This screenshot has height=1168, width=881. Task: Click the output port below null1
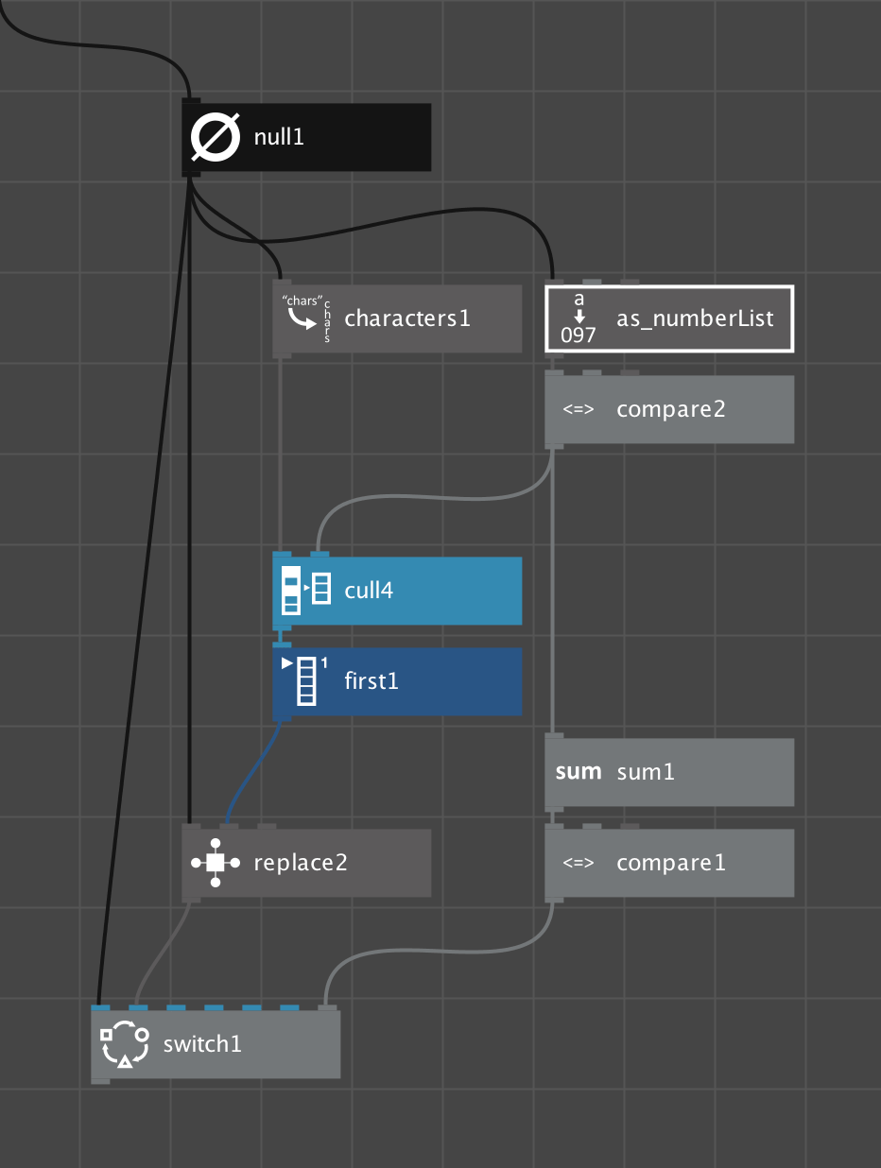tap(191, 172)
